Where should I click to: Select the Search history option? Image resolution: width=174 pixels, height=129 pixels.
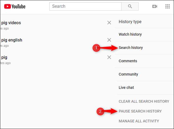[x=131, y=48]
